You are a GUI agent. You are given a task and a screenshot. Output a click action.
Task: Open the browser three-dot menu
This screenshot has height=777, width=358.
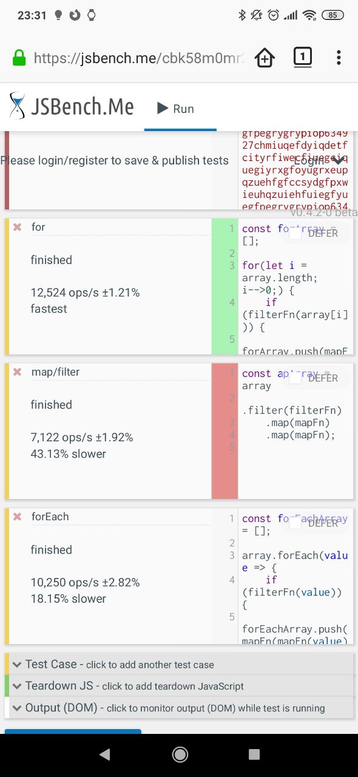click(339, 58)
